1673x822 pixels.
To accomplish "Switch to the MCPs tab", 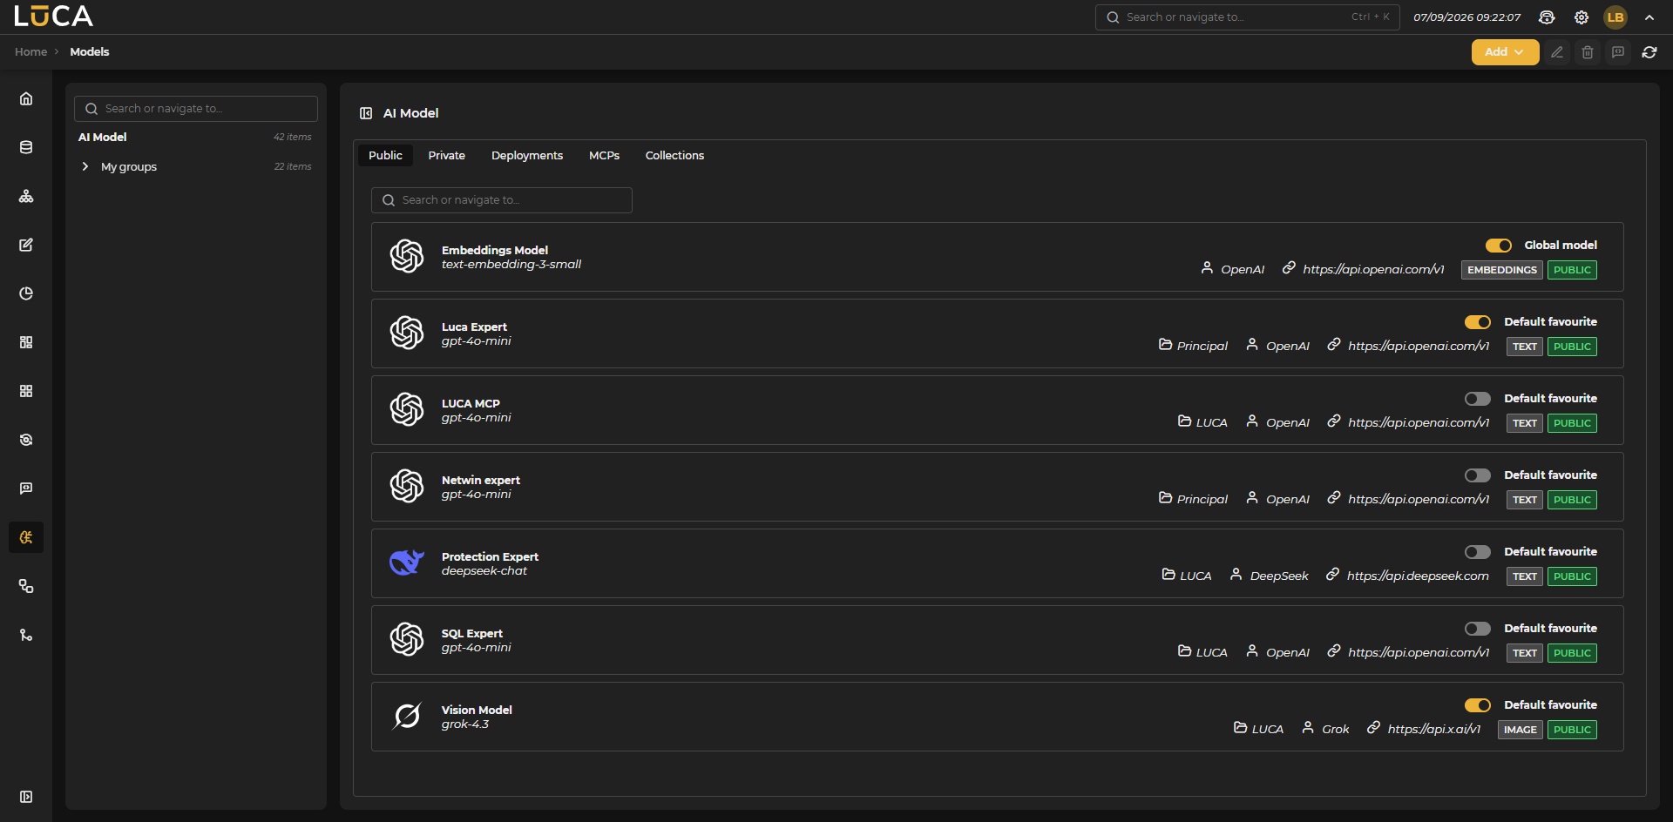I will click(604, 155).
